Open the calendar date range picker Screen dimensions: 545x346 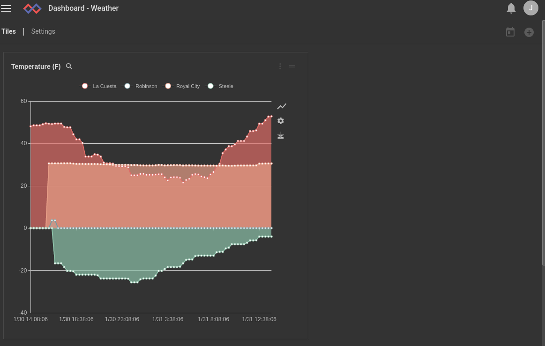tap(510, 32)
